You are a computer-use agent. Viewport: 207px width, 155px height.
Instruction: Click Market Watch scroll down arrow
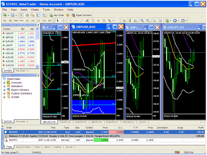tap(37, 67)
